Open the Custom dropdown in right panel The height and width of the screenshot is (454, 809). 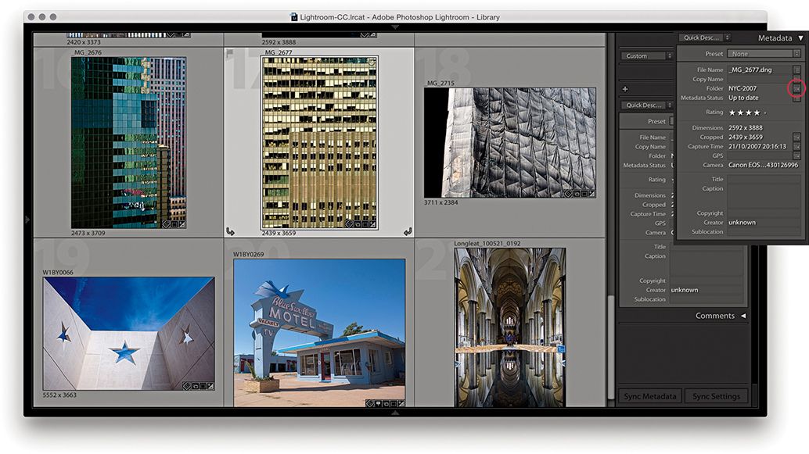[647, 56]
